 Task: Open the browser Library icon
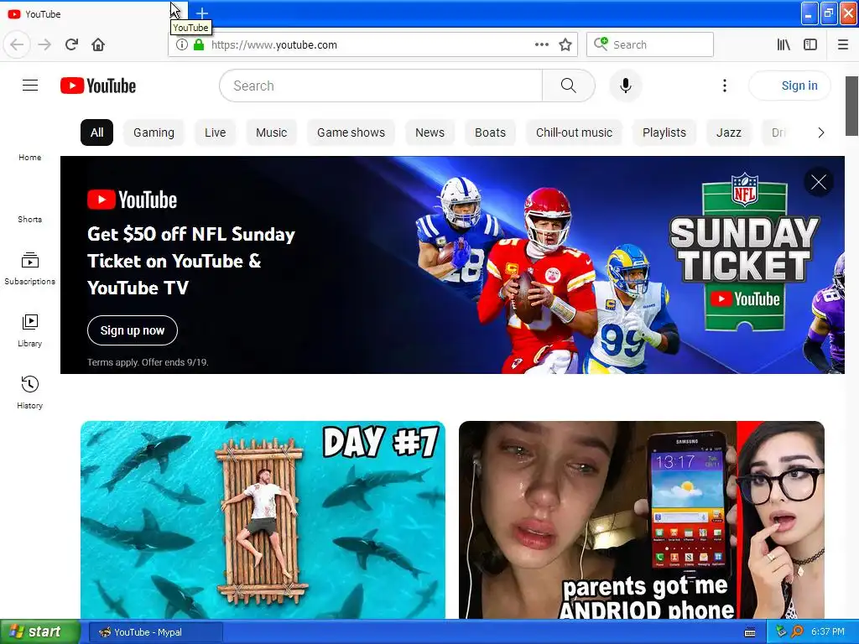(784, 44)
